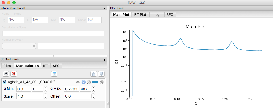Click the sync settings icon in Manipulation toolbar
The height and width of the screenshot is (108, 273).
click(x=54, y=74)
